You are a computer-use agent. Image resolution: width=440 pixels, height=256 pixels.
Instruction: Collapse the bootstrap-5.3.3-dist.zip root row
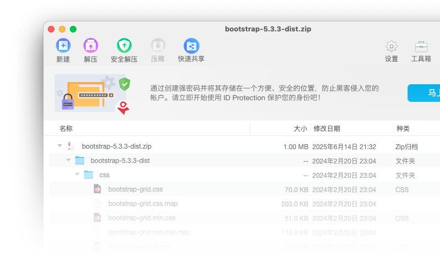coord(59,145)
